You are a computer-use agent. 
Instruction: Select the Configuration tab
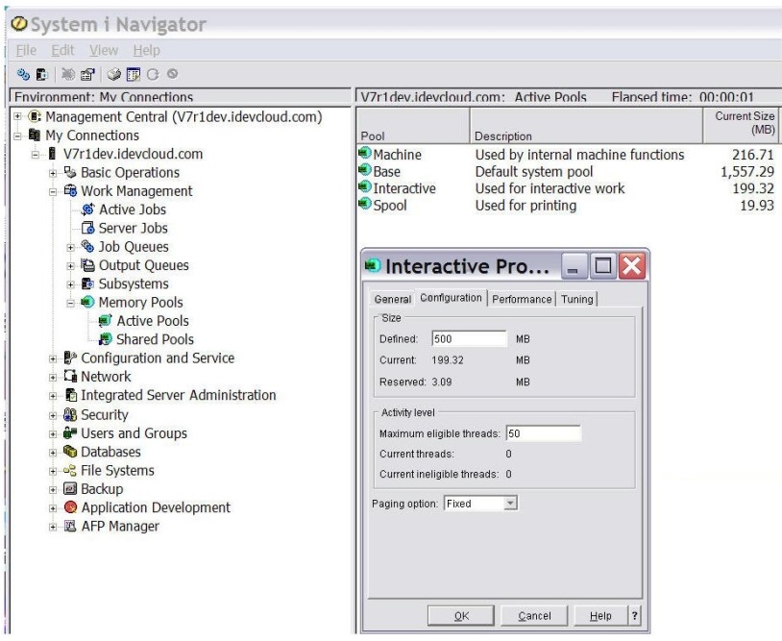(451, 298)
